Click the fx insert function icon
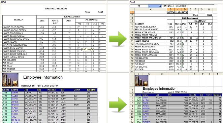223x123 pixels. [160, 6]
